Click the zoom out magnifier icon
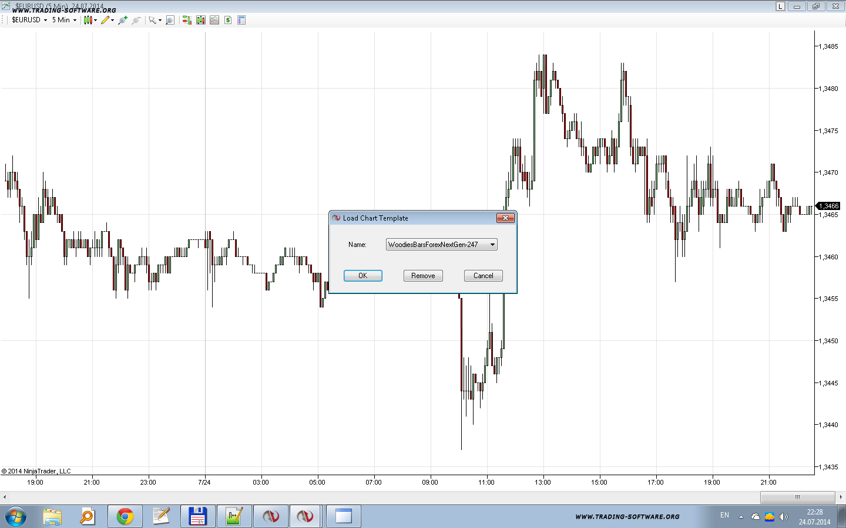 (136, 20)
